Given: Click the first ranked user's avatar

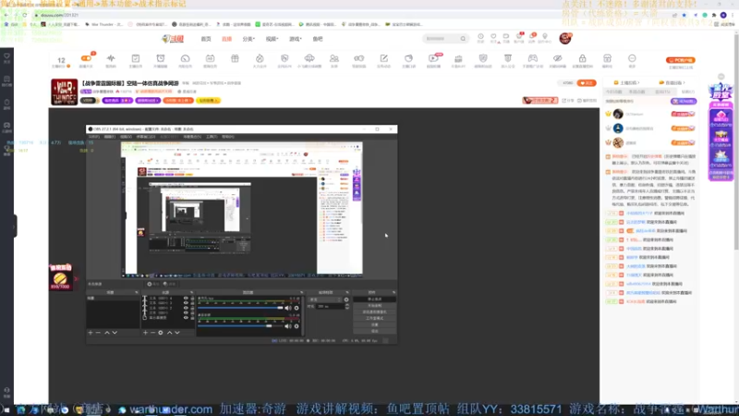Looking at the screenshot, I should click(618, 114).
